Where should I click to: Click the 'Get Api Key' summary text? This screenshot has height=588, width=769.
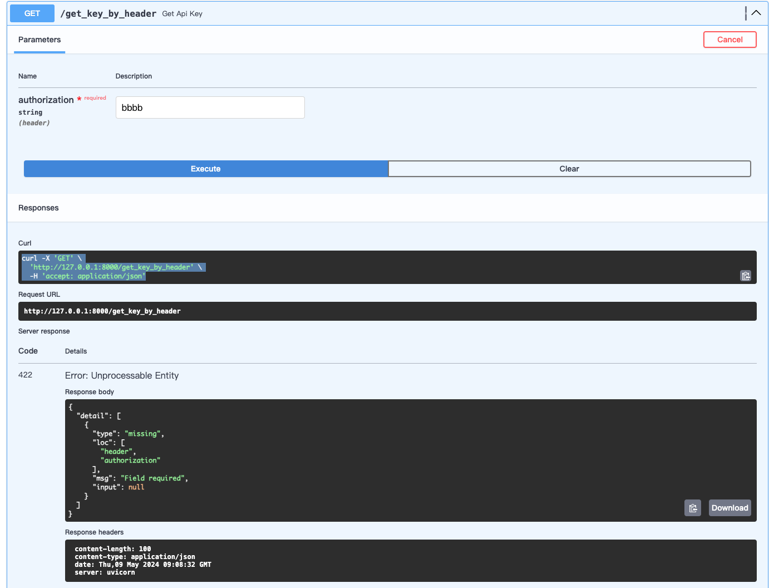[183, 14]
